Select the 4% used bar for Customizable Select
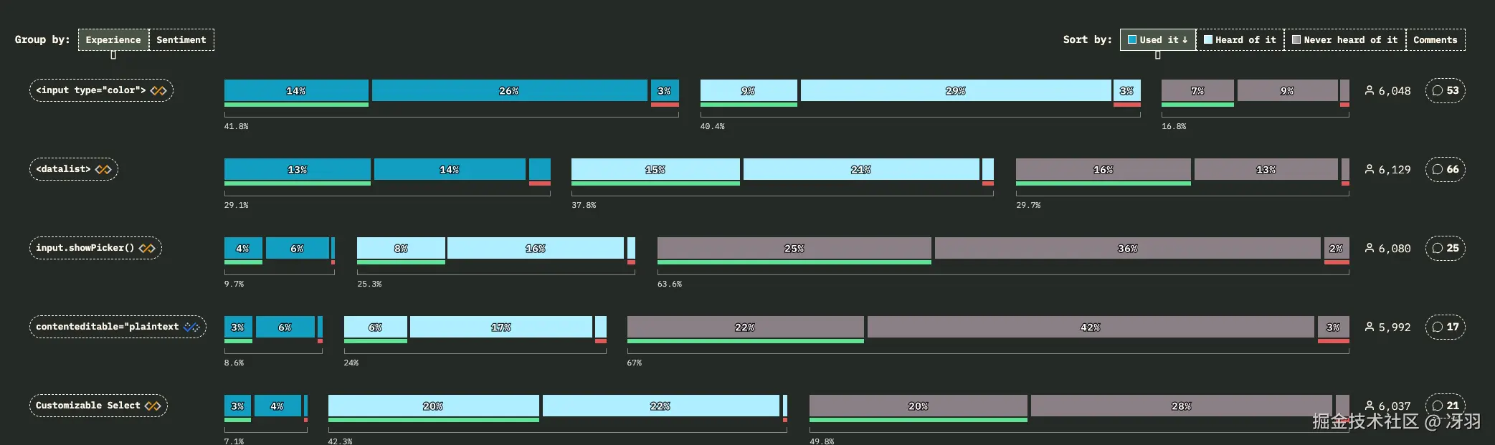Image resolution: width=1495 pixels, height=445 pixels. [277, 406]
